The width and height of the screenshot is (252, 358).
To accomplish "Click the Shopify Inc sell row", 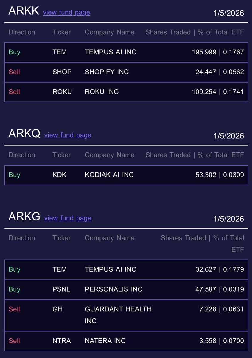I will 126,72.
